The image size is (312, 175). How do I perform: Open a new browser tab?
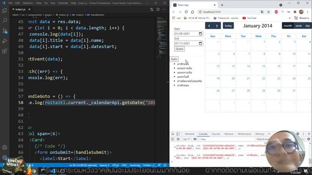tap(222, 5)
